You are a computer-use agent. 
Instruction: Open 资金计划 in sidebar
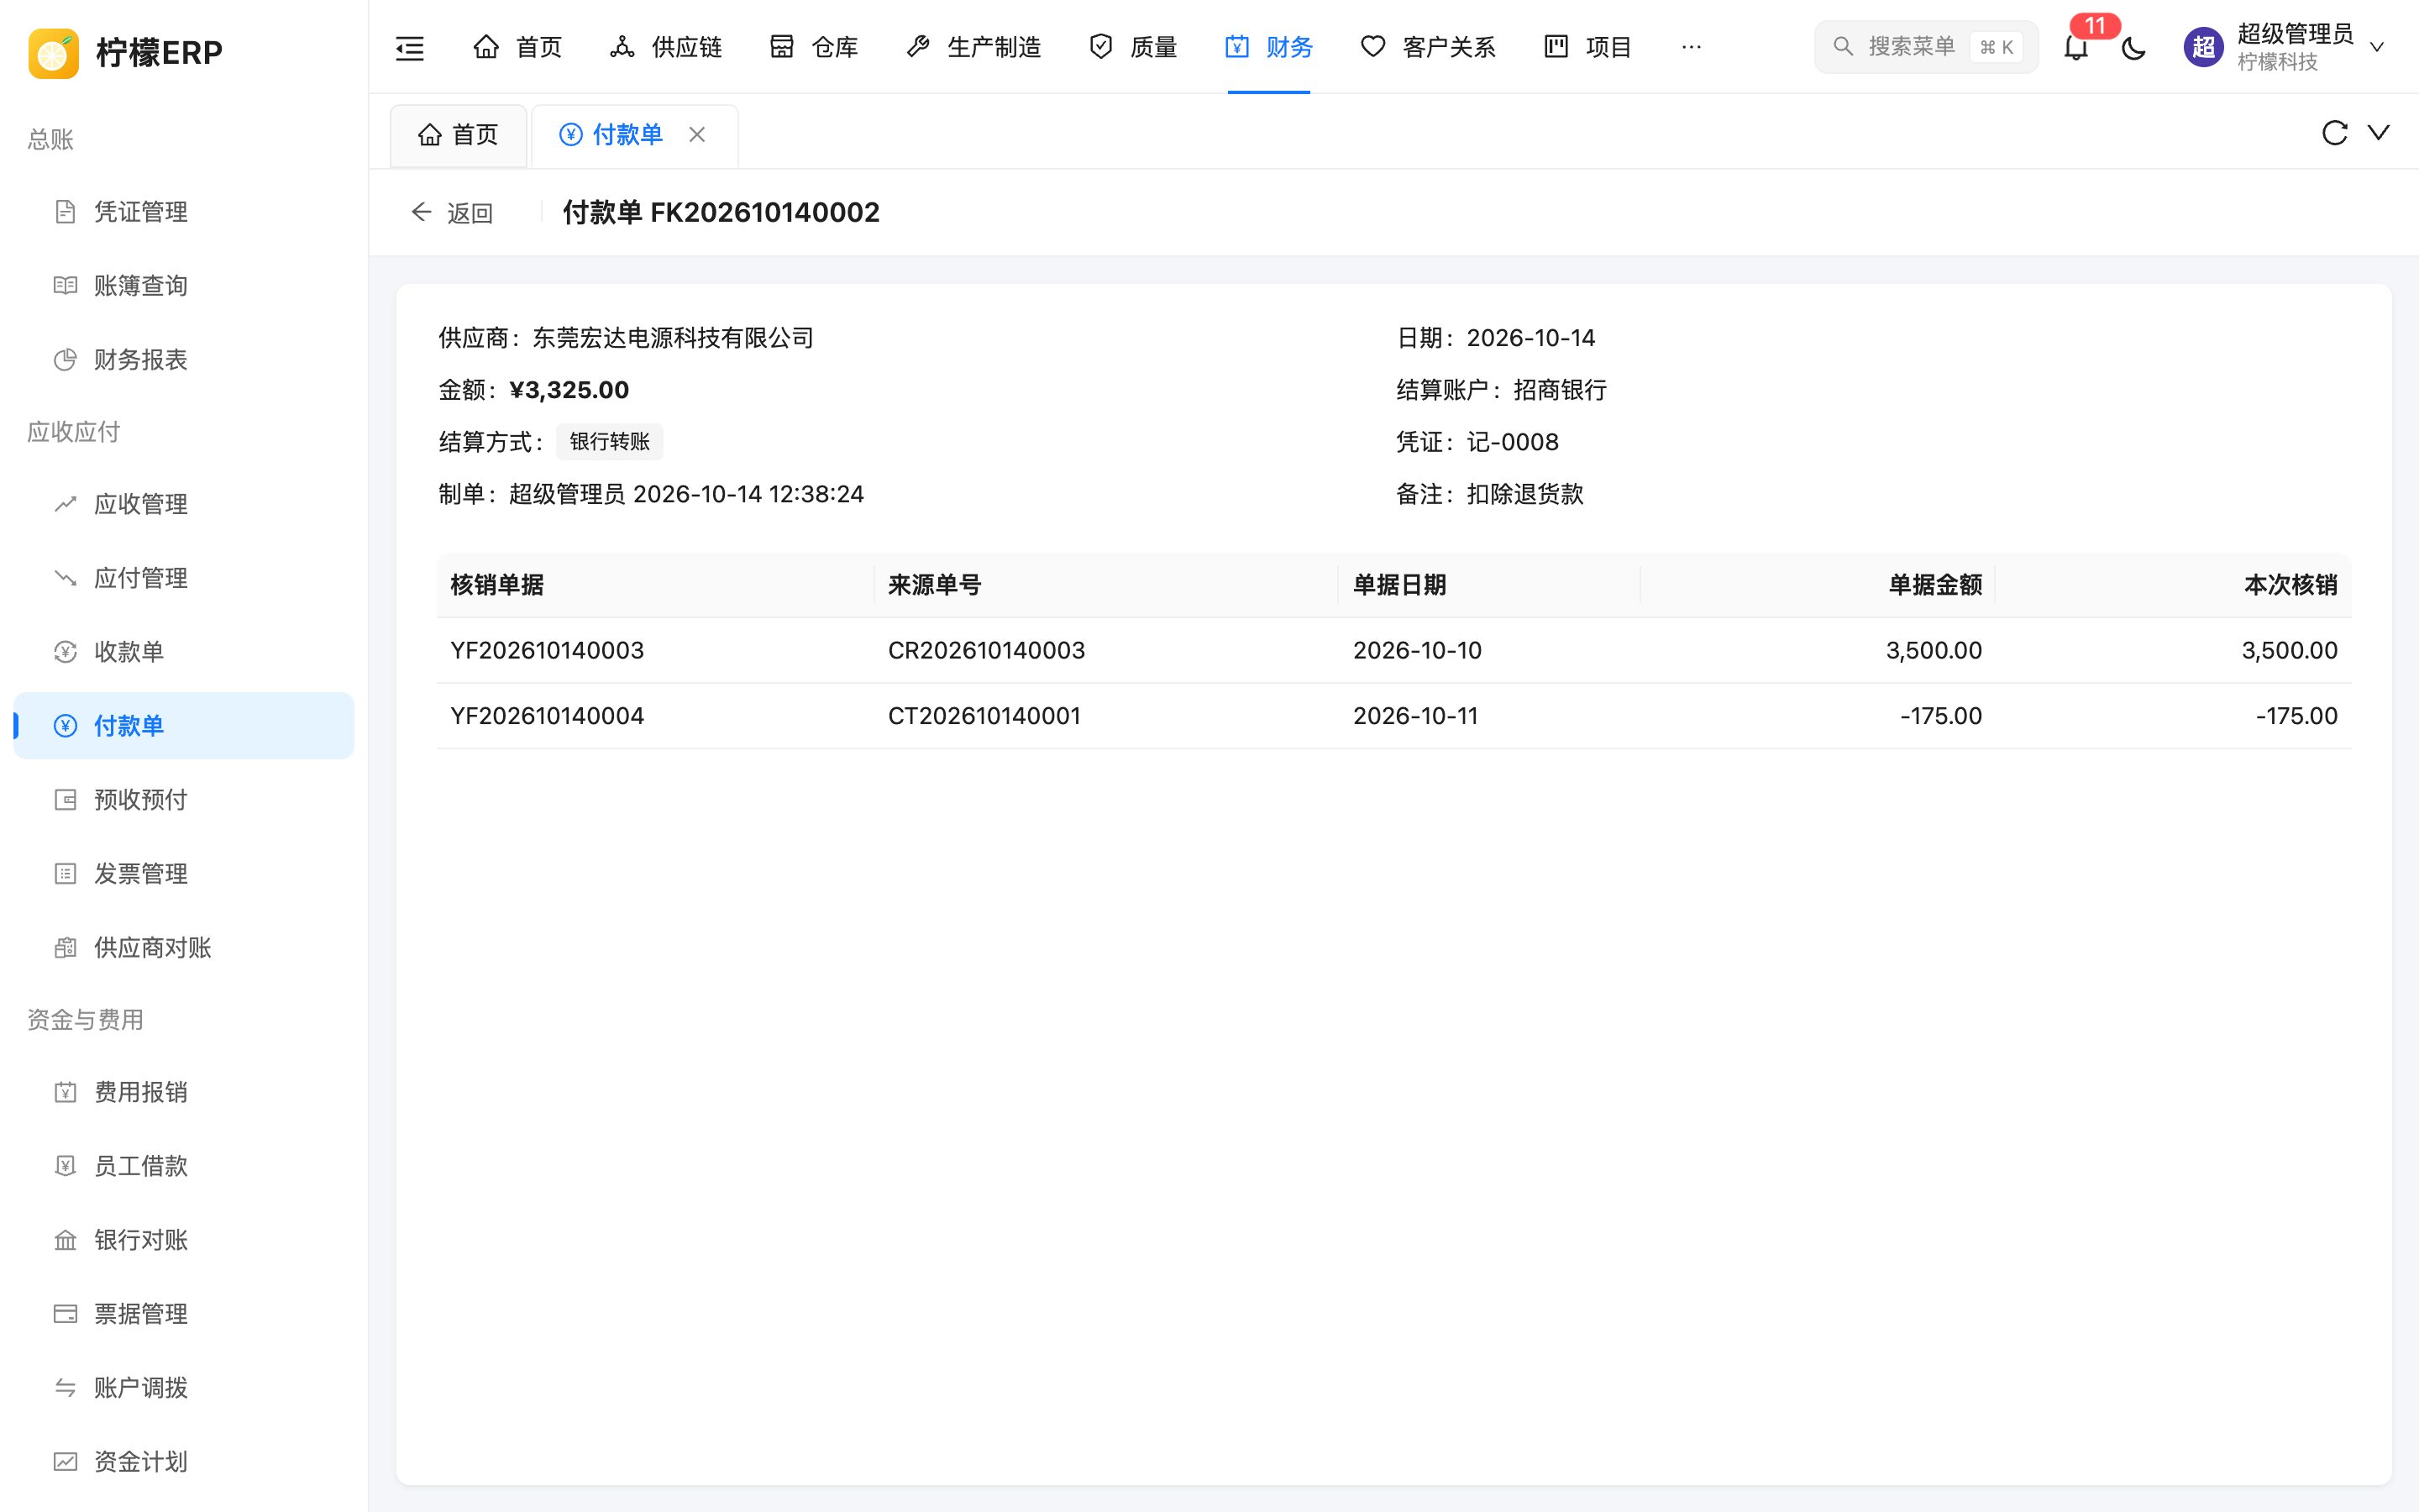(x=184, y=1462)
